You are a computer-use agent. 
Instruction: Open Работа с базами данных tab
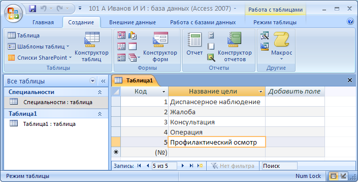(203, 22)
